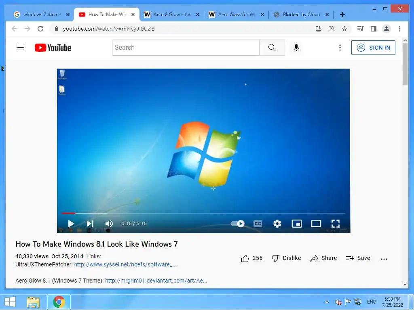Screen dimensions: 414x310
Task: Go back in browser history
Action: click(15, 29)
